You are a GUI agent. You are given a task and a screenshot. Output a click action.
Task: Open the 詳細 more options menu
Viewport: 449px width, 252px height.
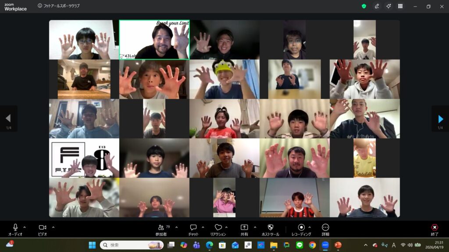pos(325,229)
